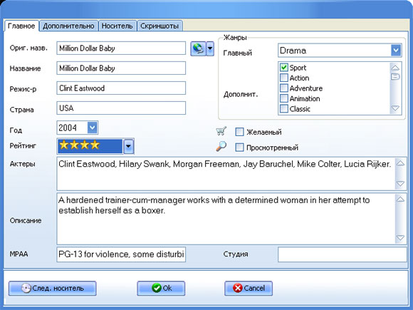
Task: Click the shopping cart icon beside Желаемый
Action: tap(221, 131)
